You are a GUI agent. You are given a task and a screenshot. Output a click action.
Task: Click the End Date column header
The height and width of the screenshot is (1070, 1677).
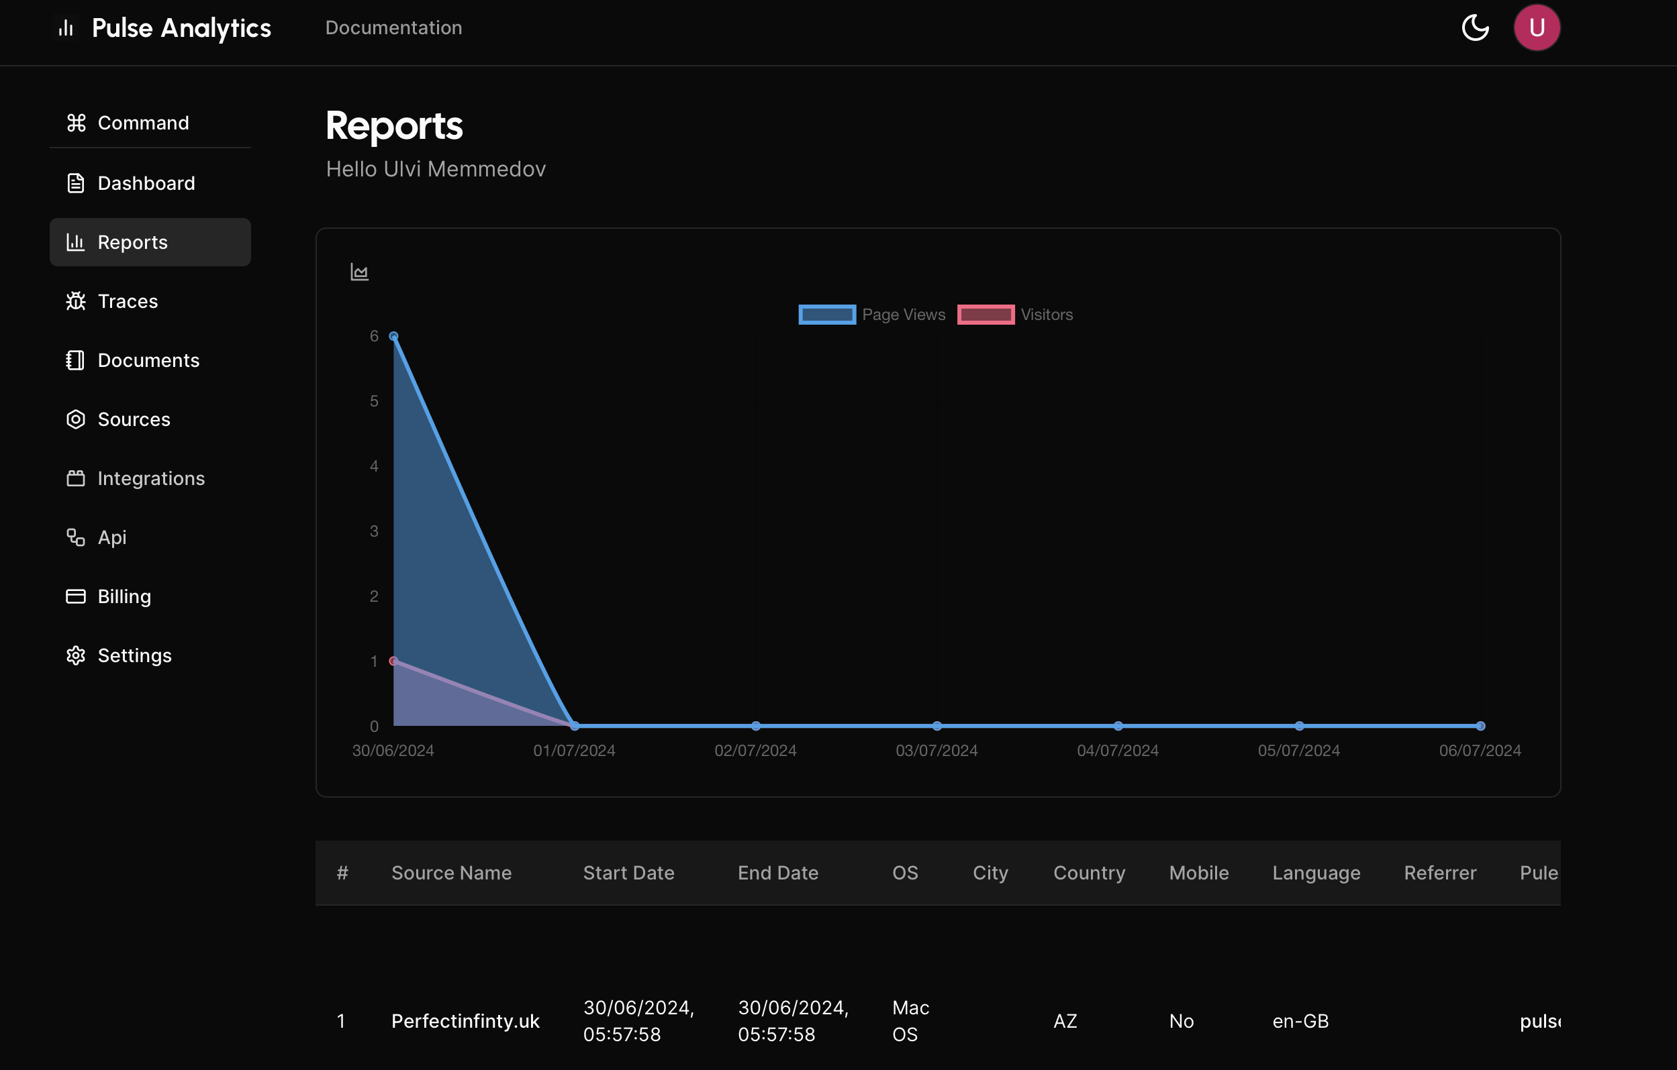click(778, 873)
